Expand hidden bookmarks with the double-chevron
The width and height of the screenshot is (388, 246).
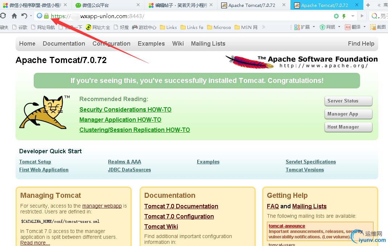[x=264, y=27]
